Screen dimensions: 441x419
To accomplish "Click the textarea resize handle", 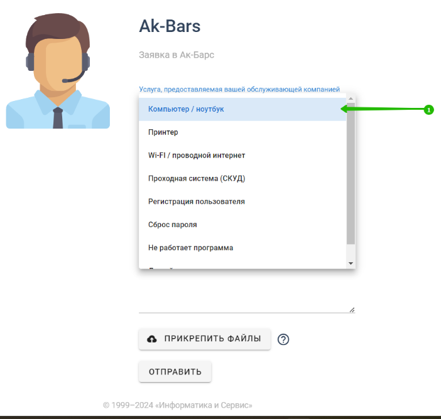I will click(352, 310).
